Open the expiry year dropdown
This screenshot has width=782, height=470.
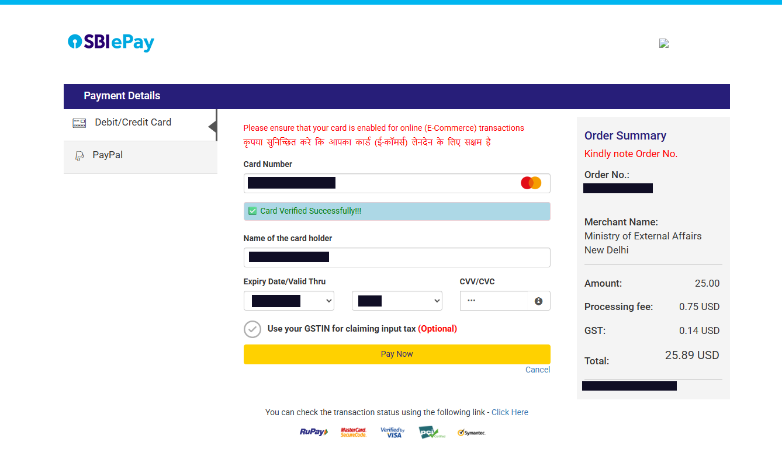pos(397,301)
